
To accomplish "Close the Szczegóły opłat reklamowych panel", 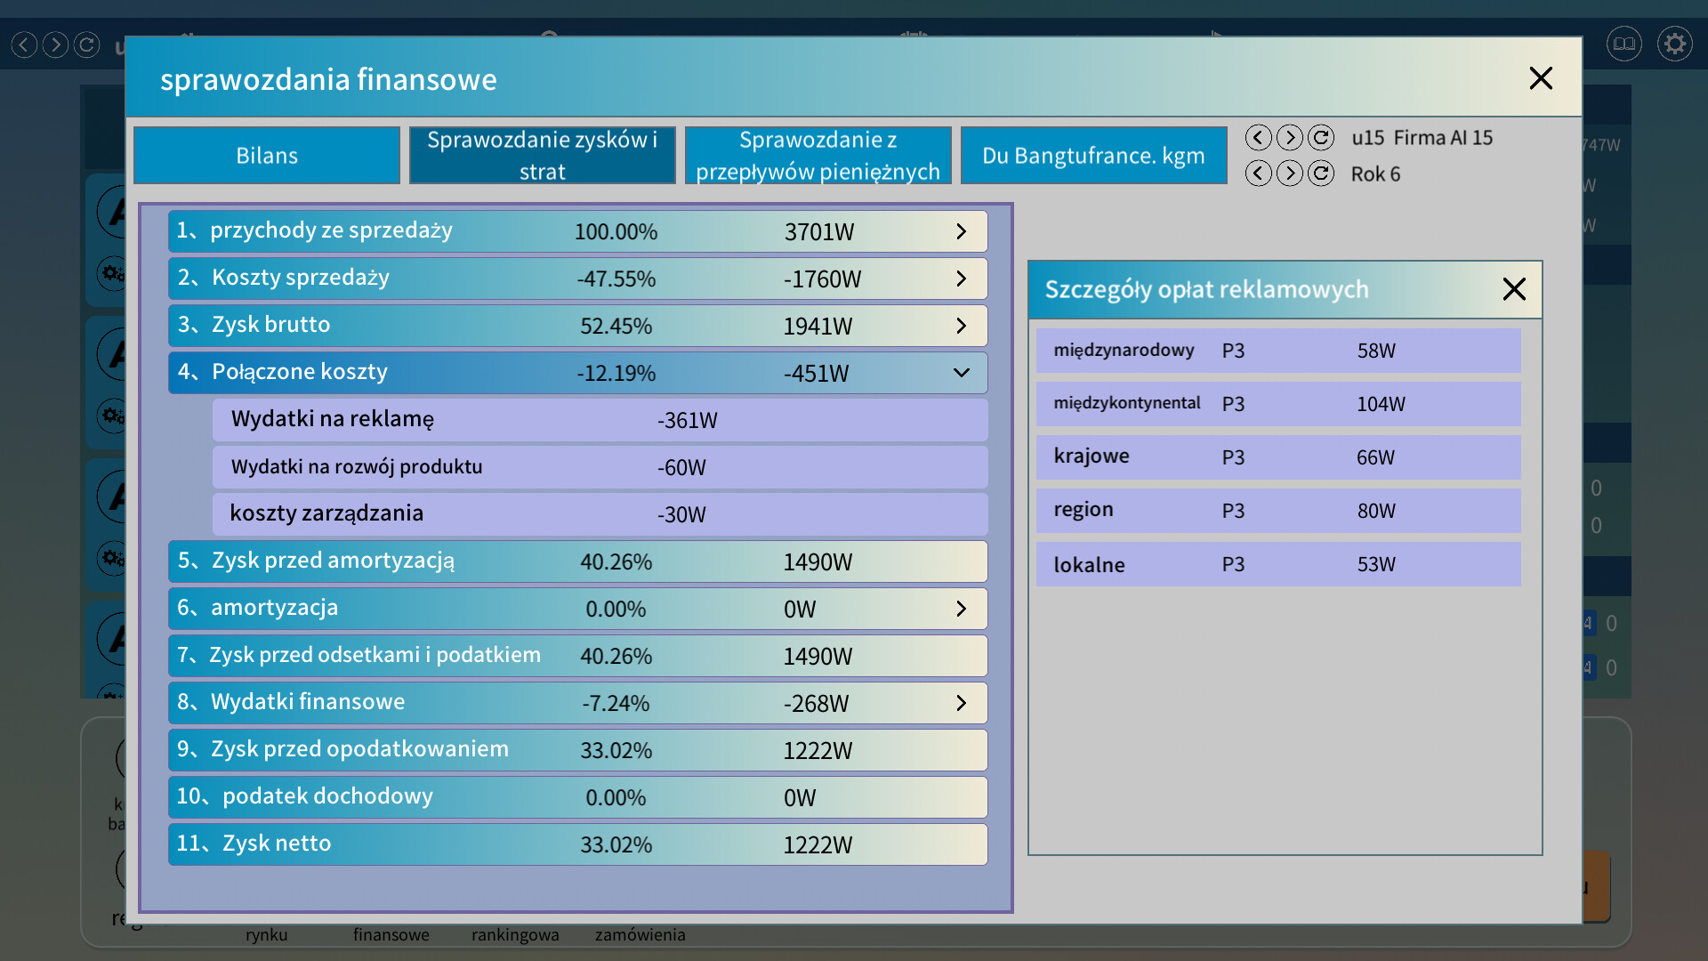I will tap(1514, 289).
